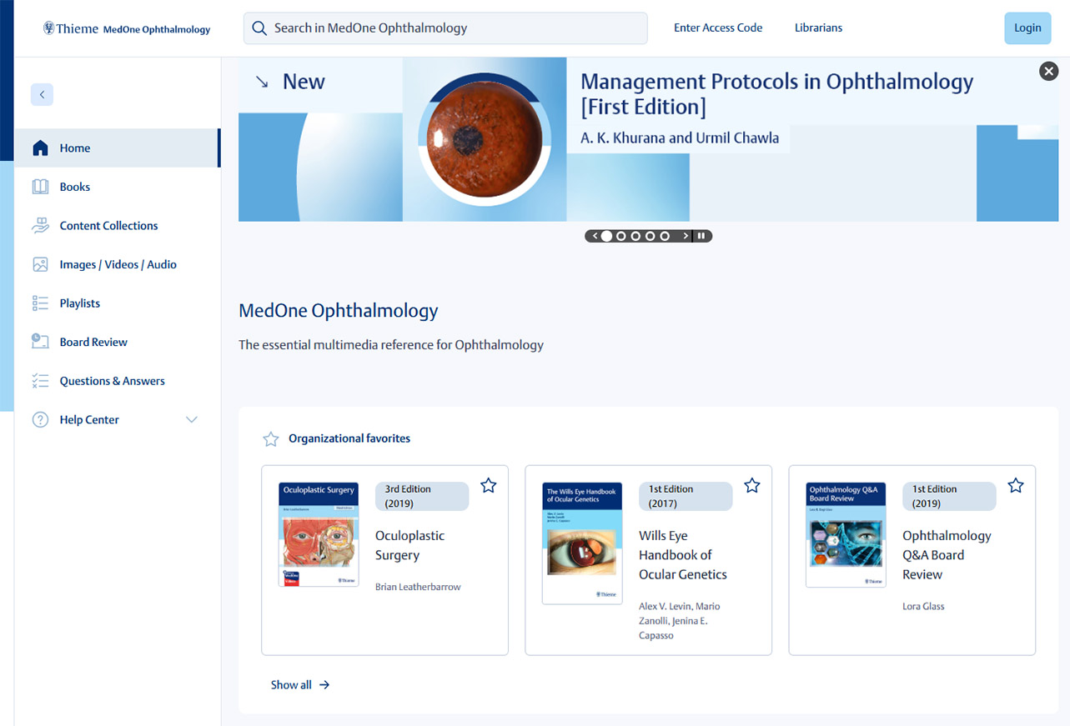Viewport: 1070px width, 726px height.
Task: Click the Questions & Answers checklist icon
Action: tap(40, 381)
